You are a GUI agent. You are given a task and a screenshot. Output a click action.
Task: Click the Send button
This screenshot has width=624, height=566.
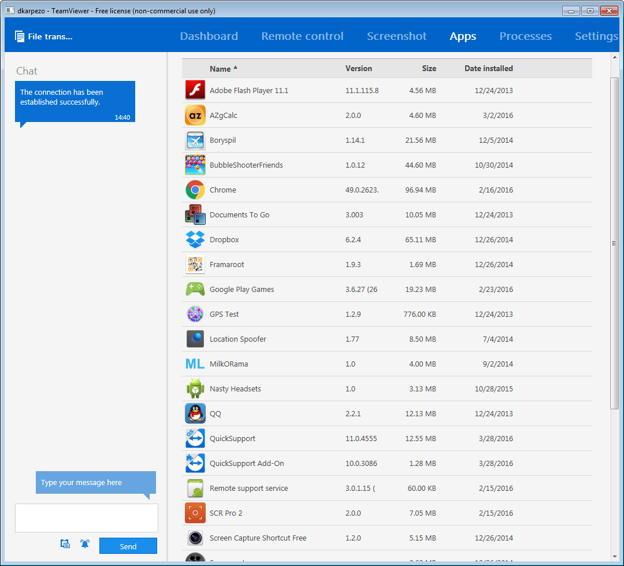pyautogui.click(x=128, y=546)
